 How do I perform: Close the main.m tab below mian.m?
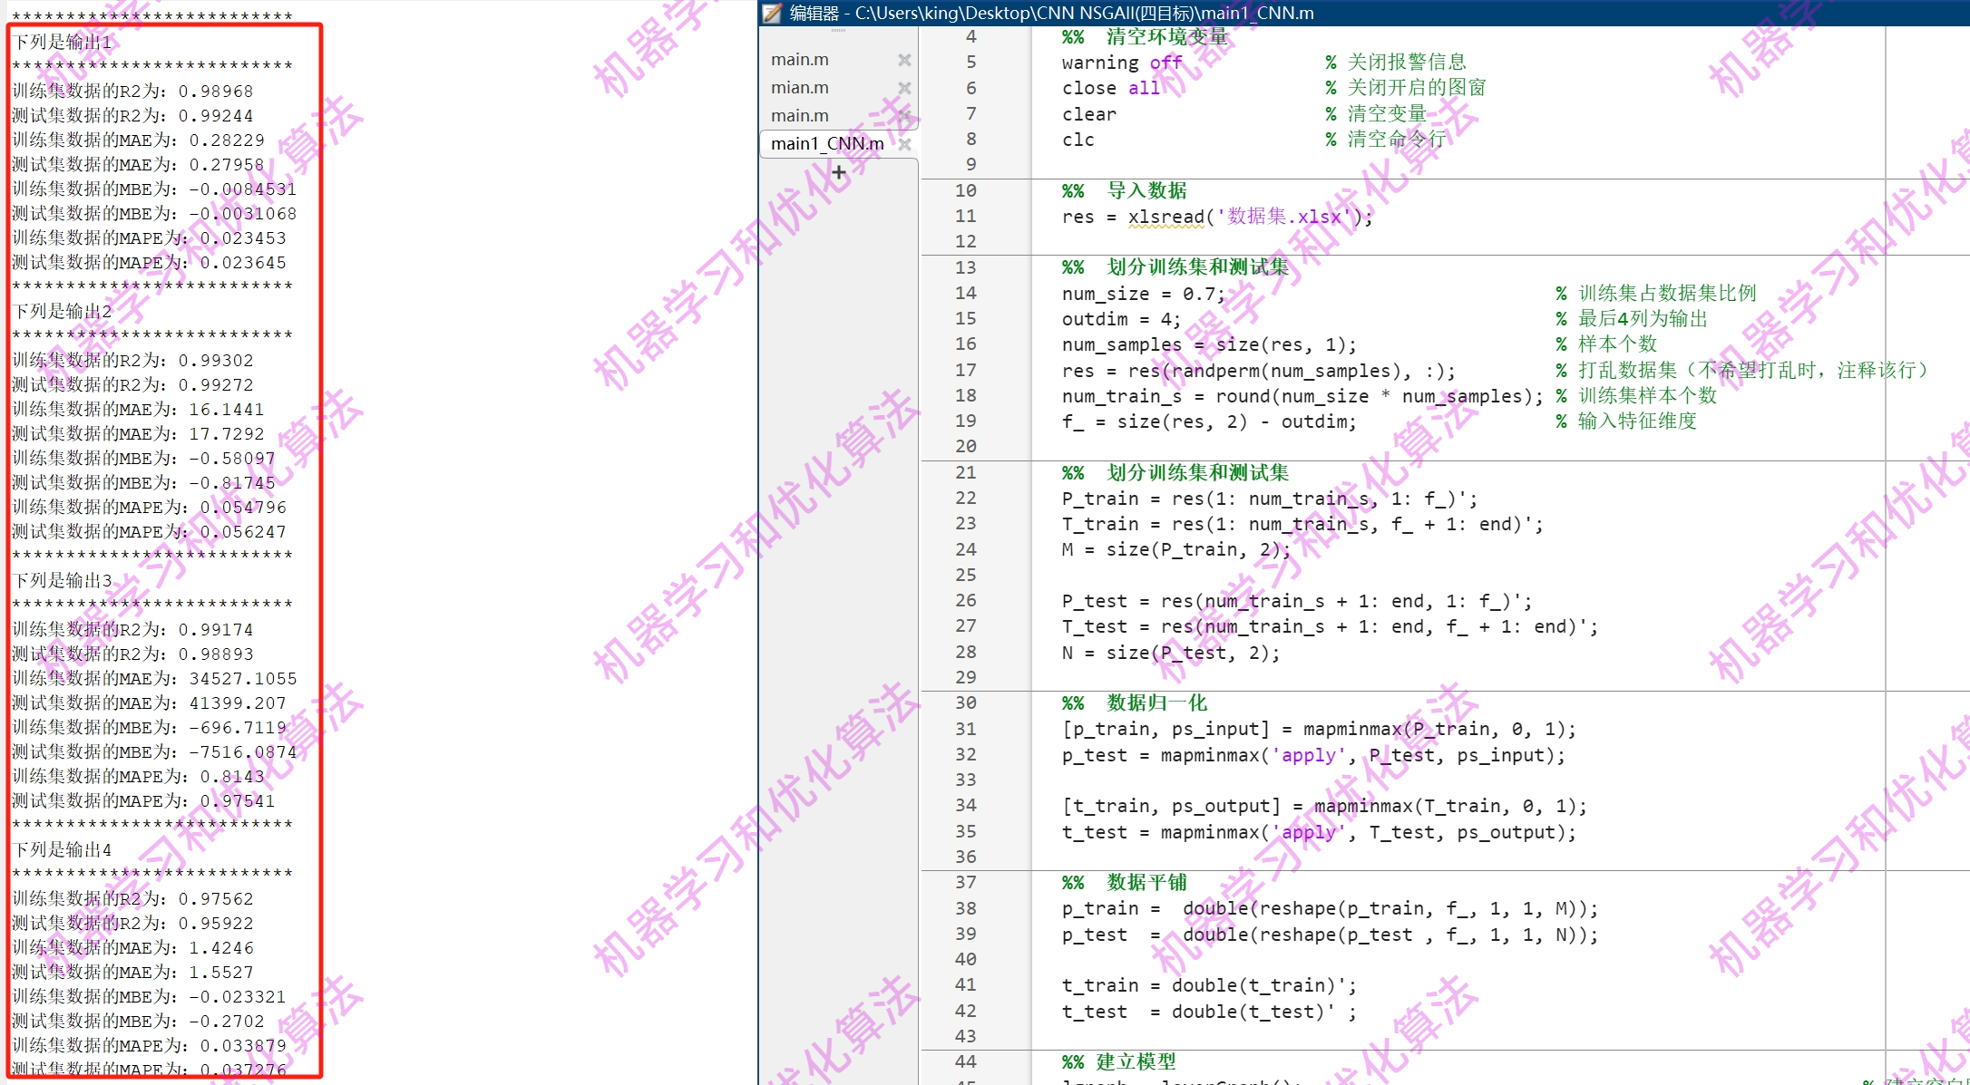(904, 116)
